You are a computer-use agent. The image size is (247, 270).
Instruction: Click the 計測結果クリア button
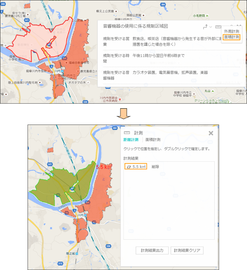tap(187, 250)
